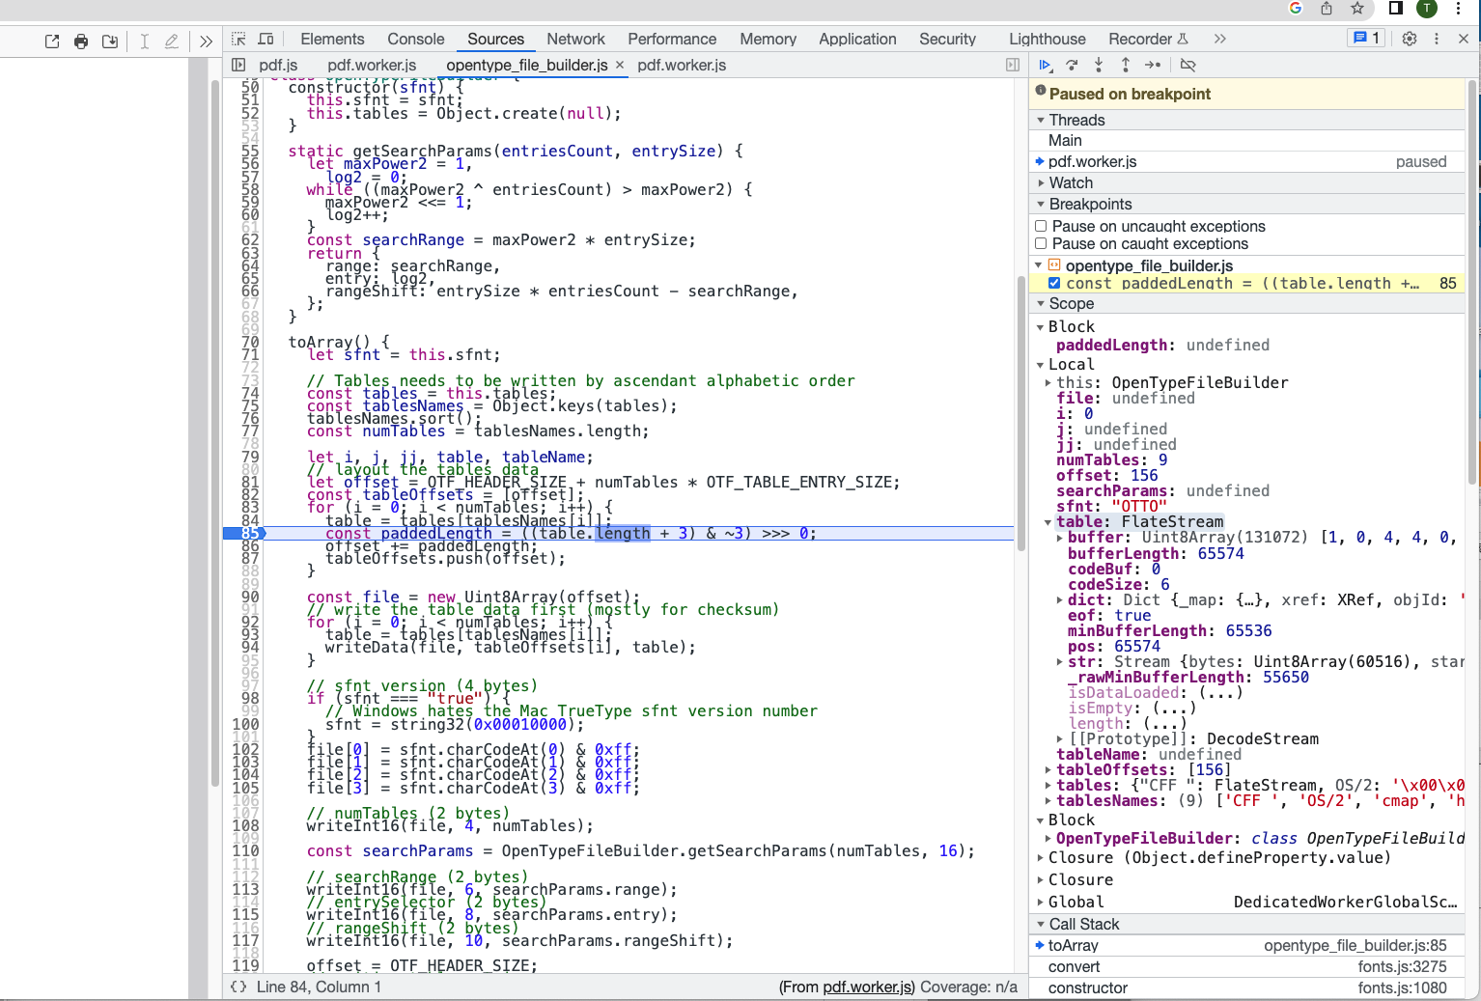The width and height of the screenshot is (1481, 1001).
Task: Click line number 90 in the gutter
Action: point(249,597)
